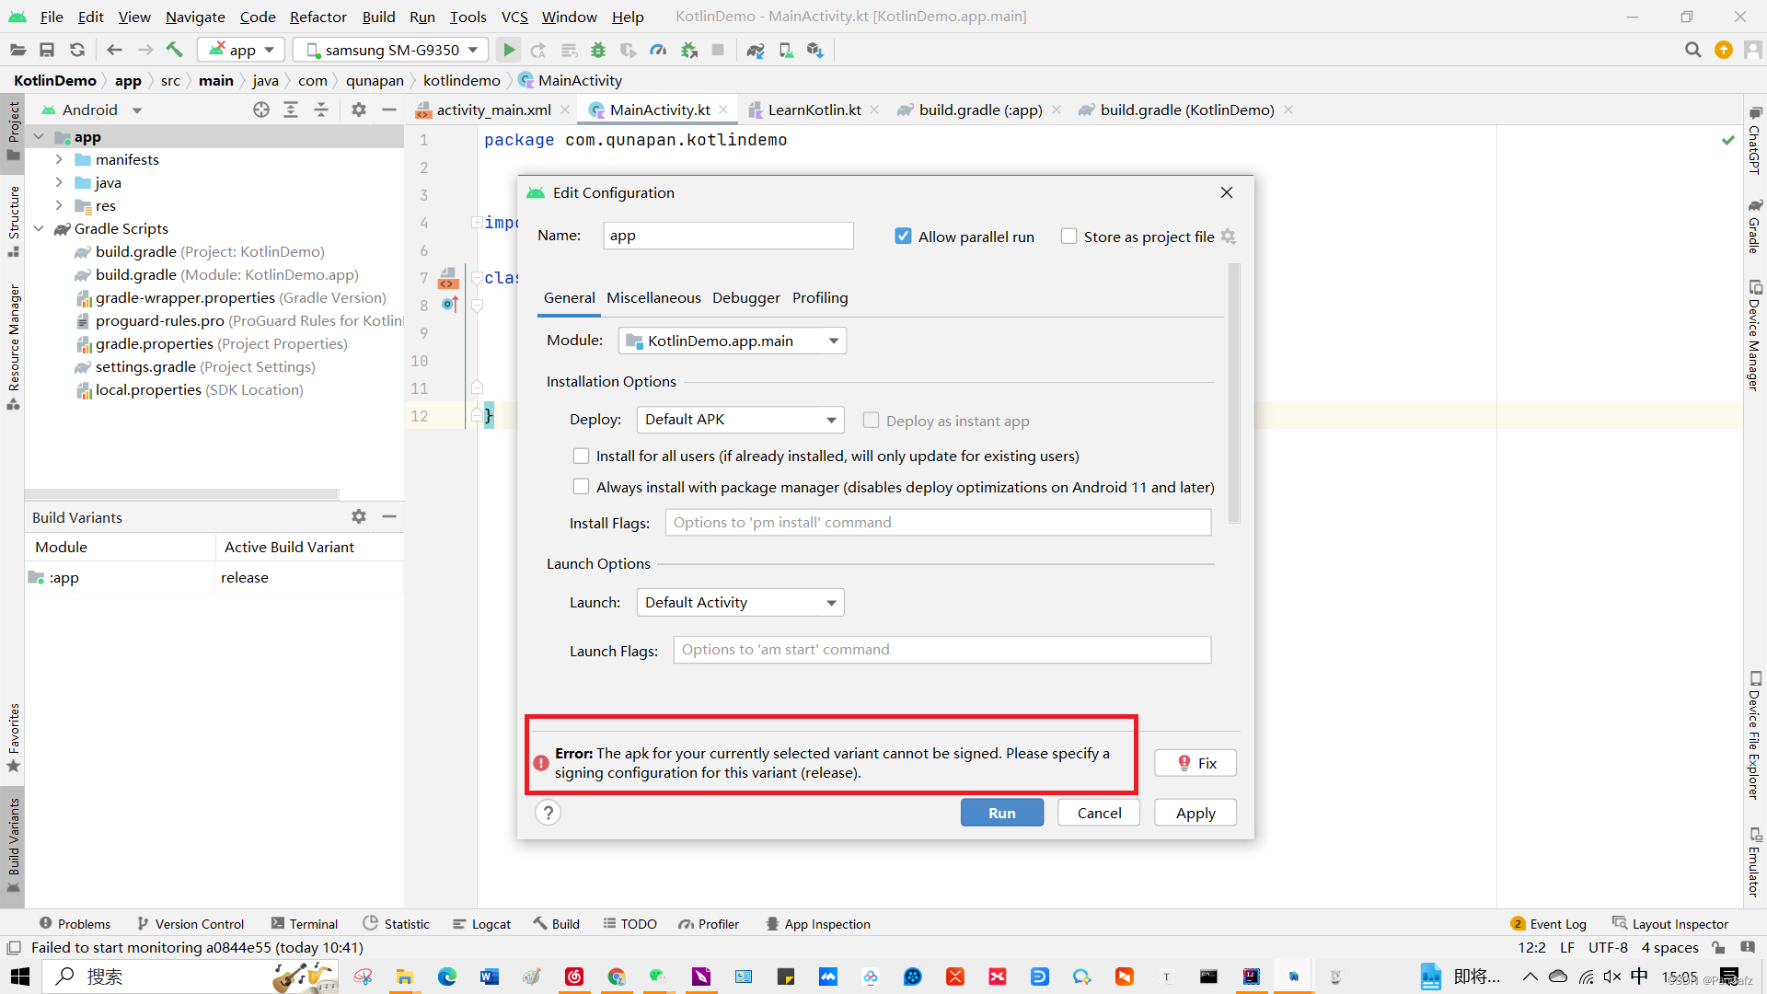
Task: Open the app run configuration dropdown
Action: tap(241, 50)
